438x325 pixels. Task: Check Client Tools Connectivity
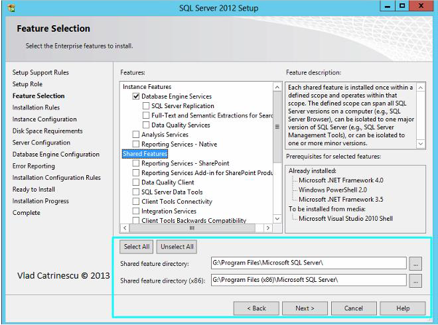[x=136, y=202]
